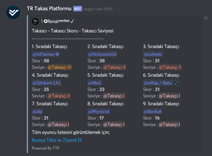Screen dimensions: 212x156
Task: Click the TR Takas Platformu bot avatar
Action: point(13,12)
